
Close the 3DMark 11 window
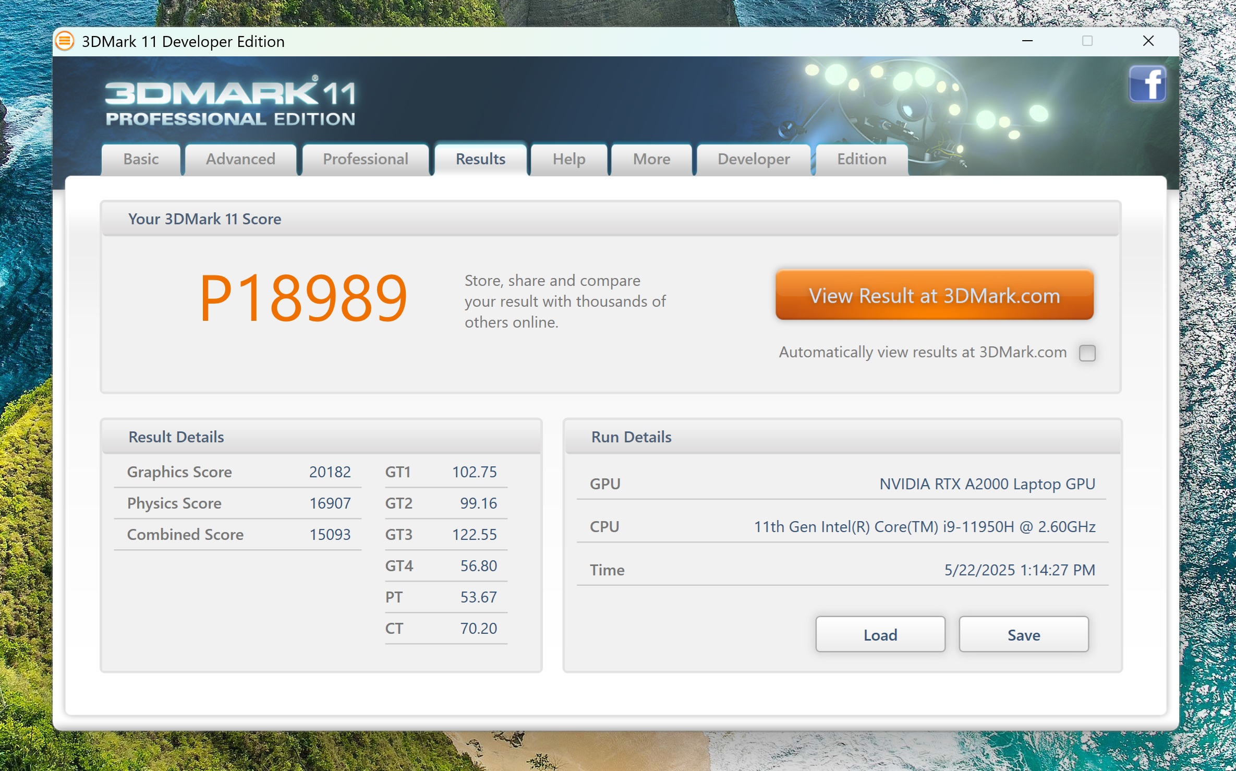pos(1148,41)
